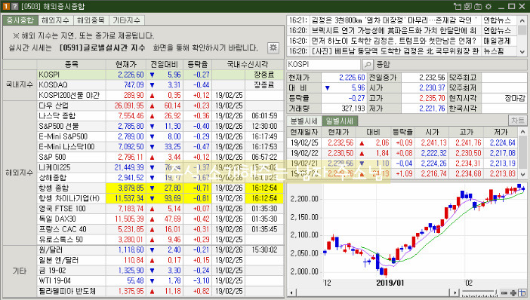
Task: Click the question mark help icon
Action: 14,7
